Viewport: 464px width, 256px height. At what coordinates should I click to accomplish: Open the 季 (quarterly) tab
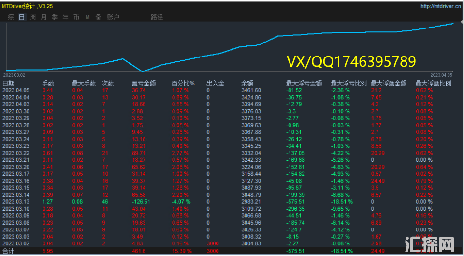[x=54, y=17]
